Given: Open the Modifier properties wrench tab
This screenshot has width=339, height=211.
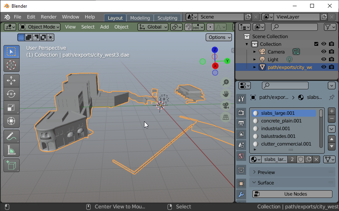Looking at the screenshot, I should 241,194.
